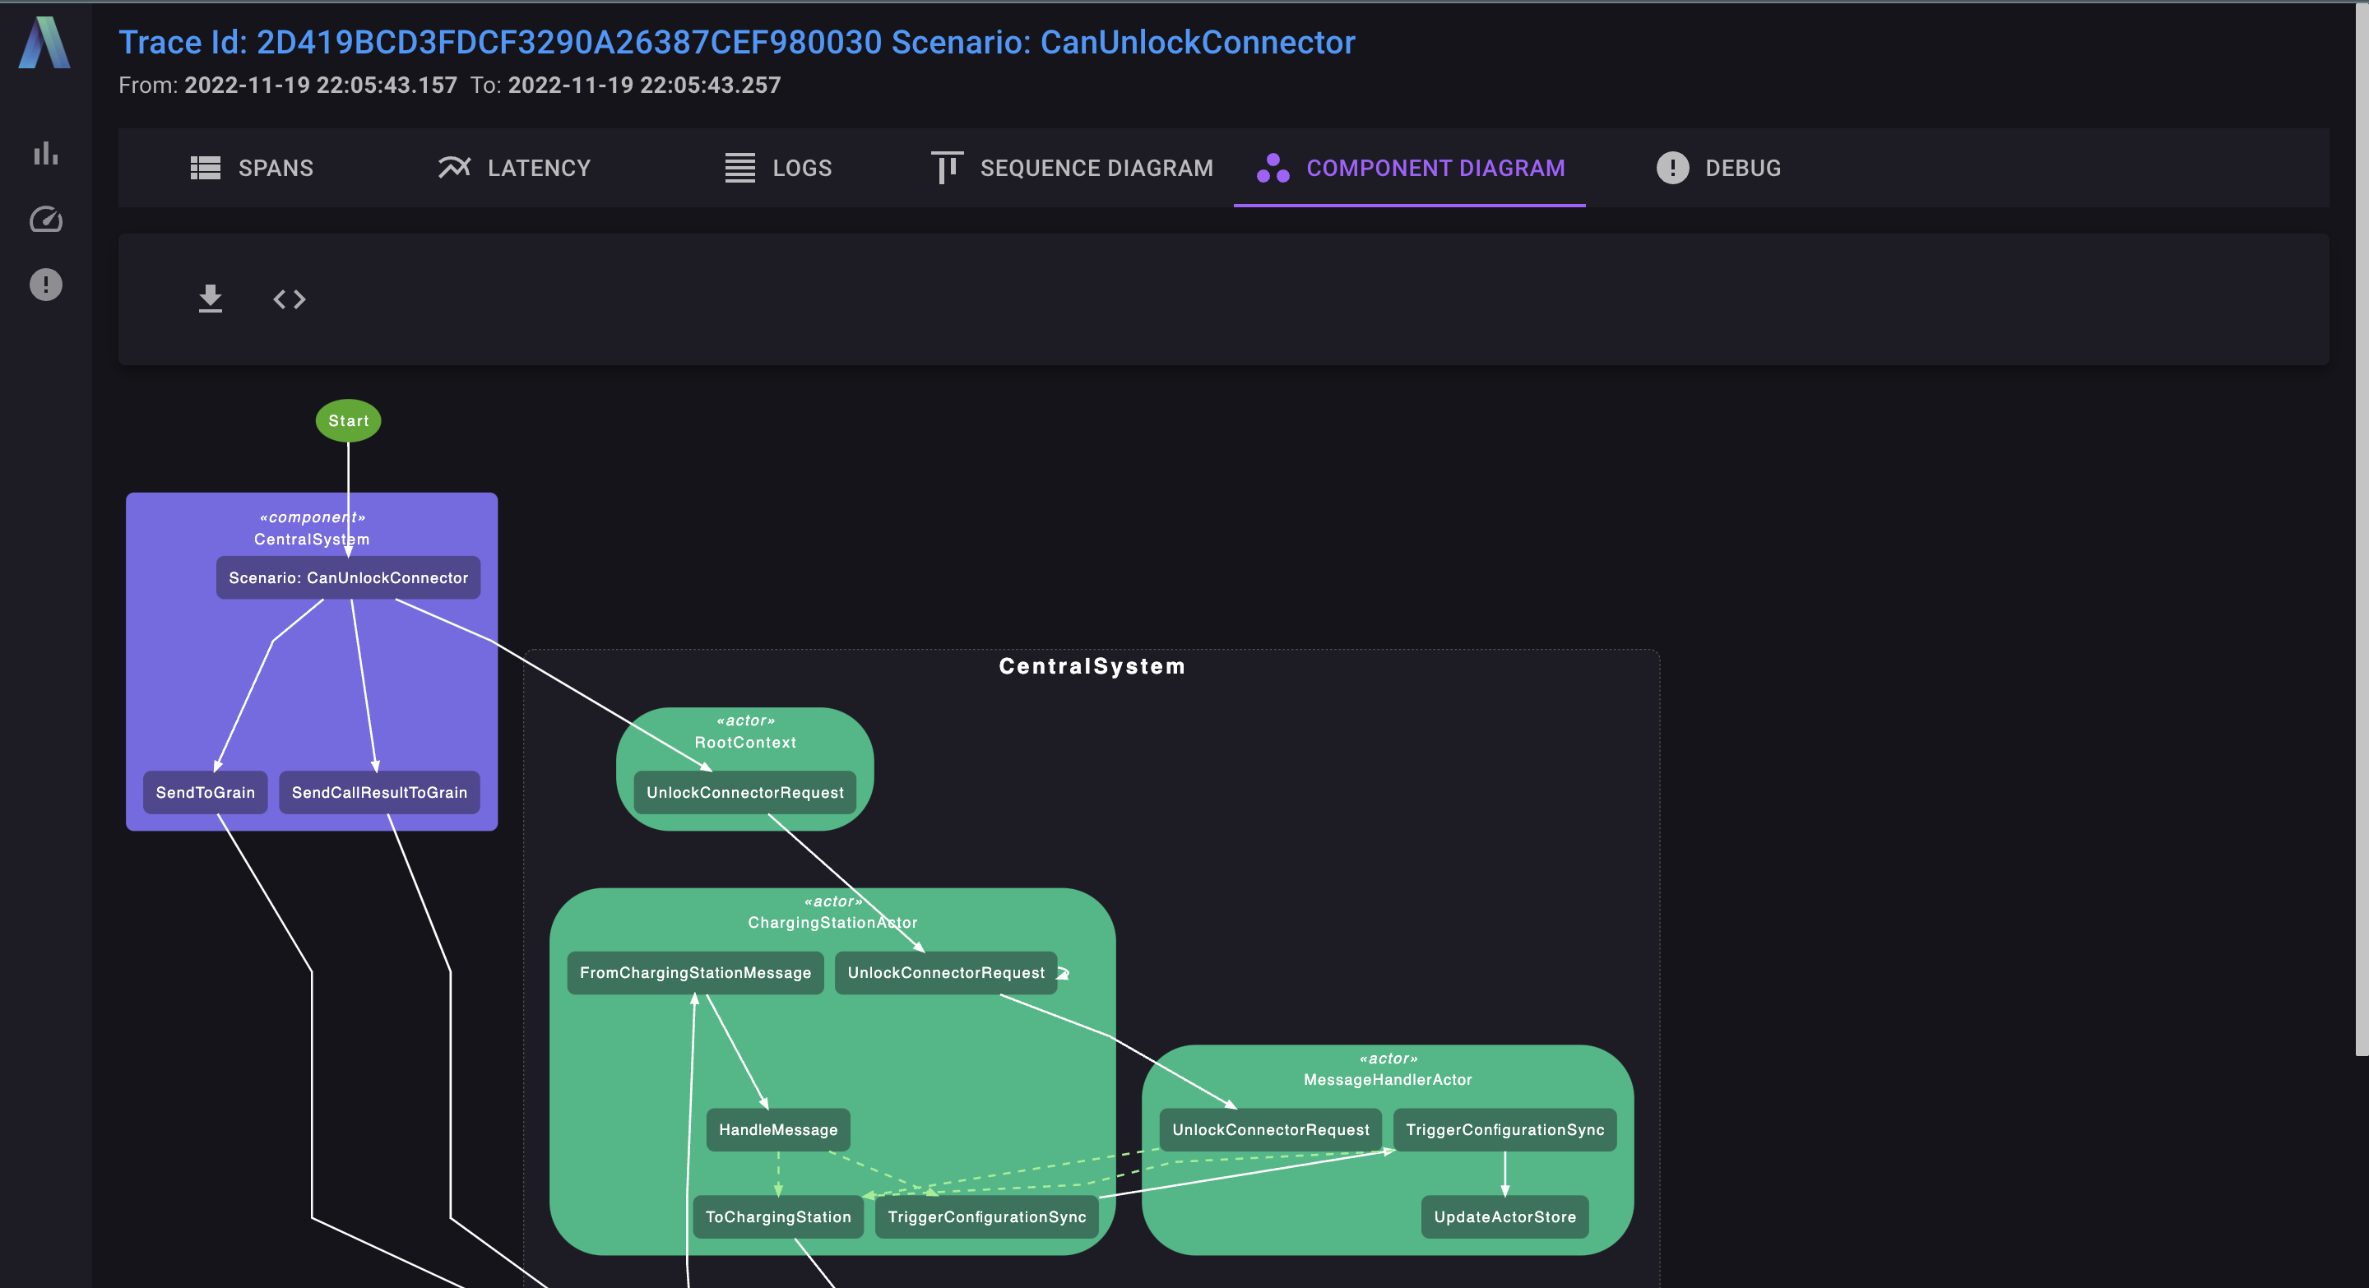The width and height of the screenshot is (2369, 1288).
Task: Open the speedometer sidebar icon
Action: coord(45,220)
